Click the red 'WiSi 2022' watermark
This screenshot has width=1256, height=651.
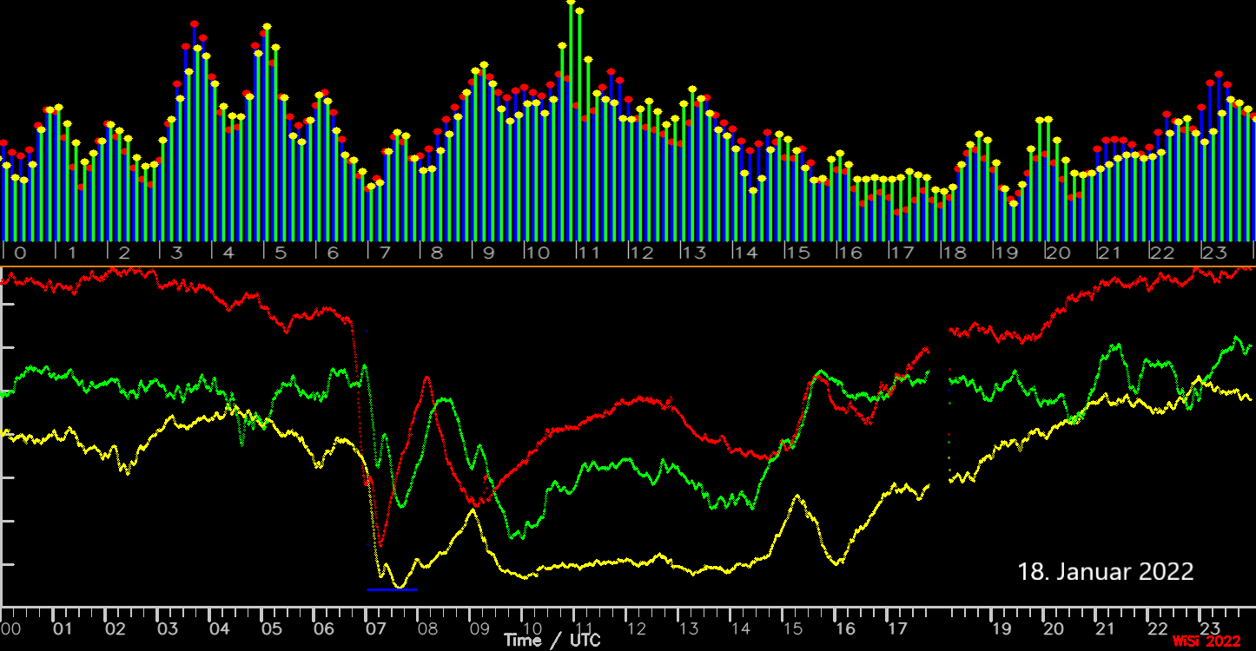tap(1206, 641)
